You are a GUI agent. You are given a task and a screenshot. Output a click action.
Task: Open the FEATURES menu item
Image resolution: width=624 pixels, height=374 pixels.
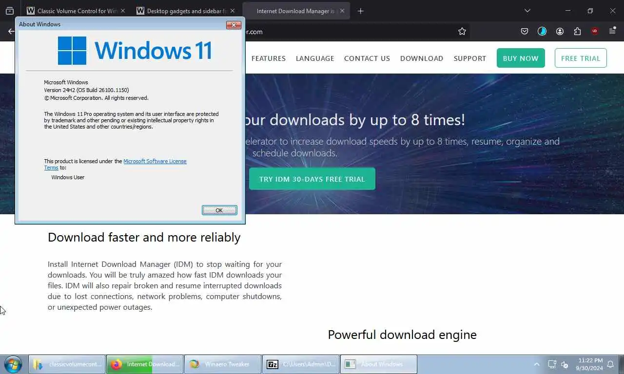click(269, 58)
